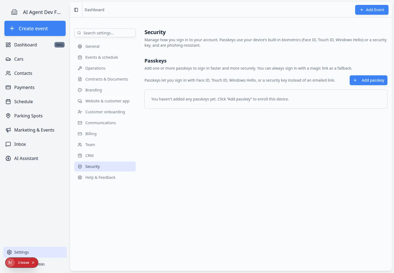The width and height of the screenshot is (394, 273).
Task: Click the Website & customer app devices icon
Action: point(80,101)
